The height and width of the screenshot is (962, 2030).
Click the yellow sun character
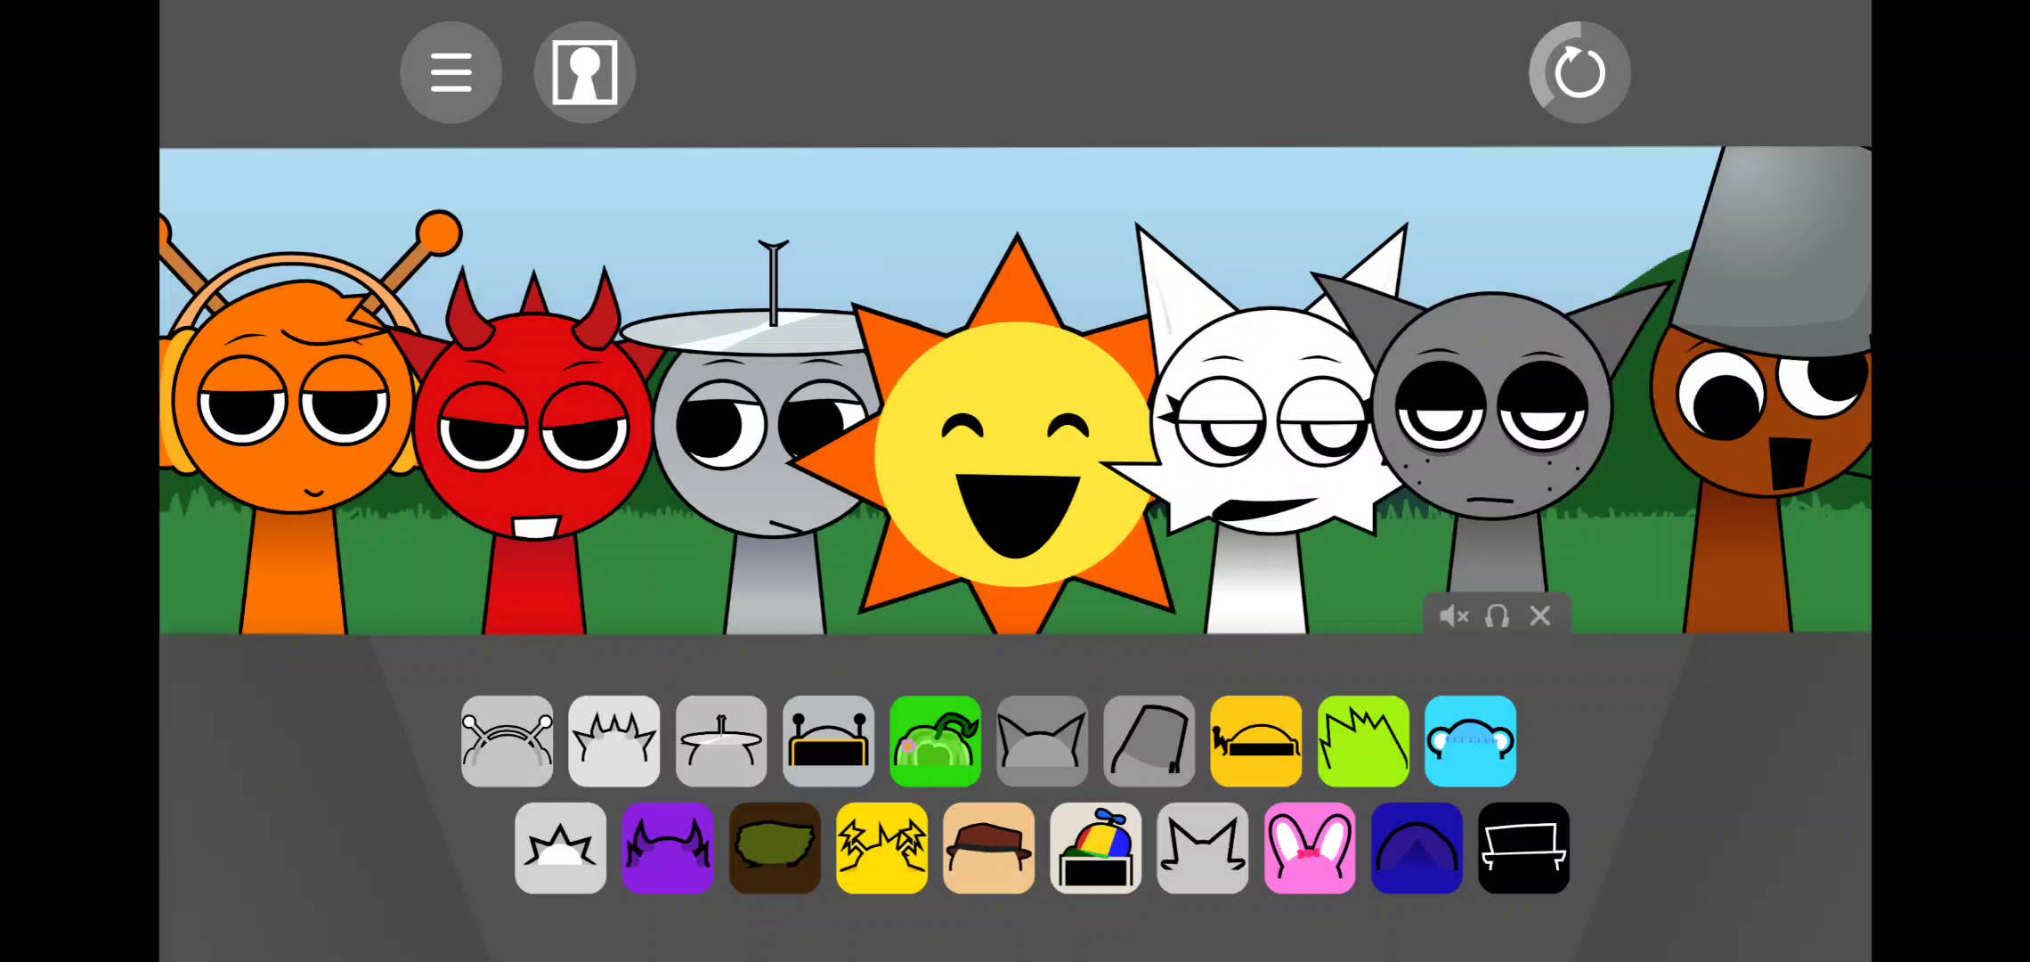click(x=1015, y=454)
